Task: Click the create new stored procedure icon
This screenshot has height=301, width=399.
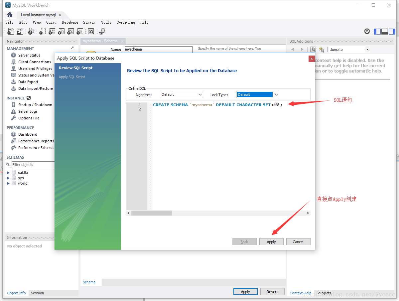Action: pyautogui.click(x=70, y=31)
